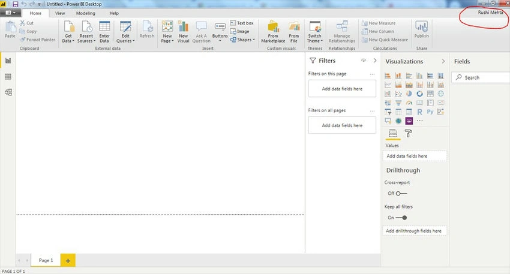Insert a Text box
This screenshot has width=510, height=274.
point(242,23)
